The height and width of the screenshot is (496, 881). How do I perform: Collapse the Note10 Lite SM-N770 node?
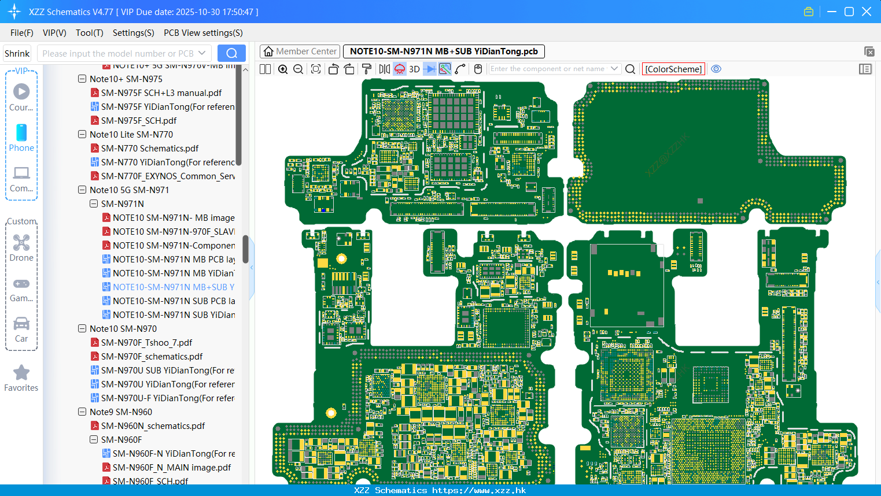point(82,134)
